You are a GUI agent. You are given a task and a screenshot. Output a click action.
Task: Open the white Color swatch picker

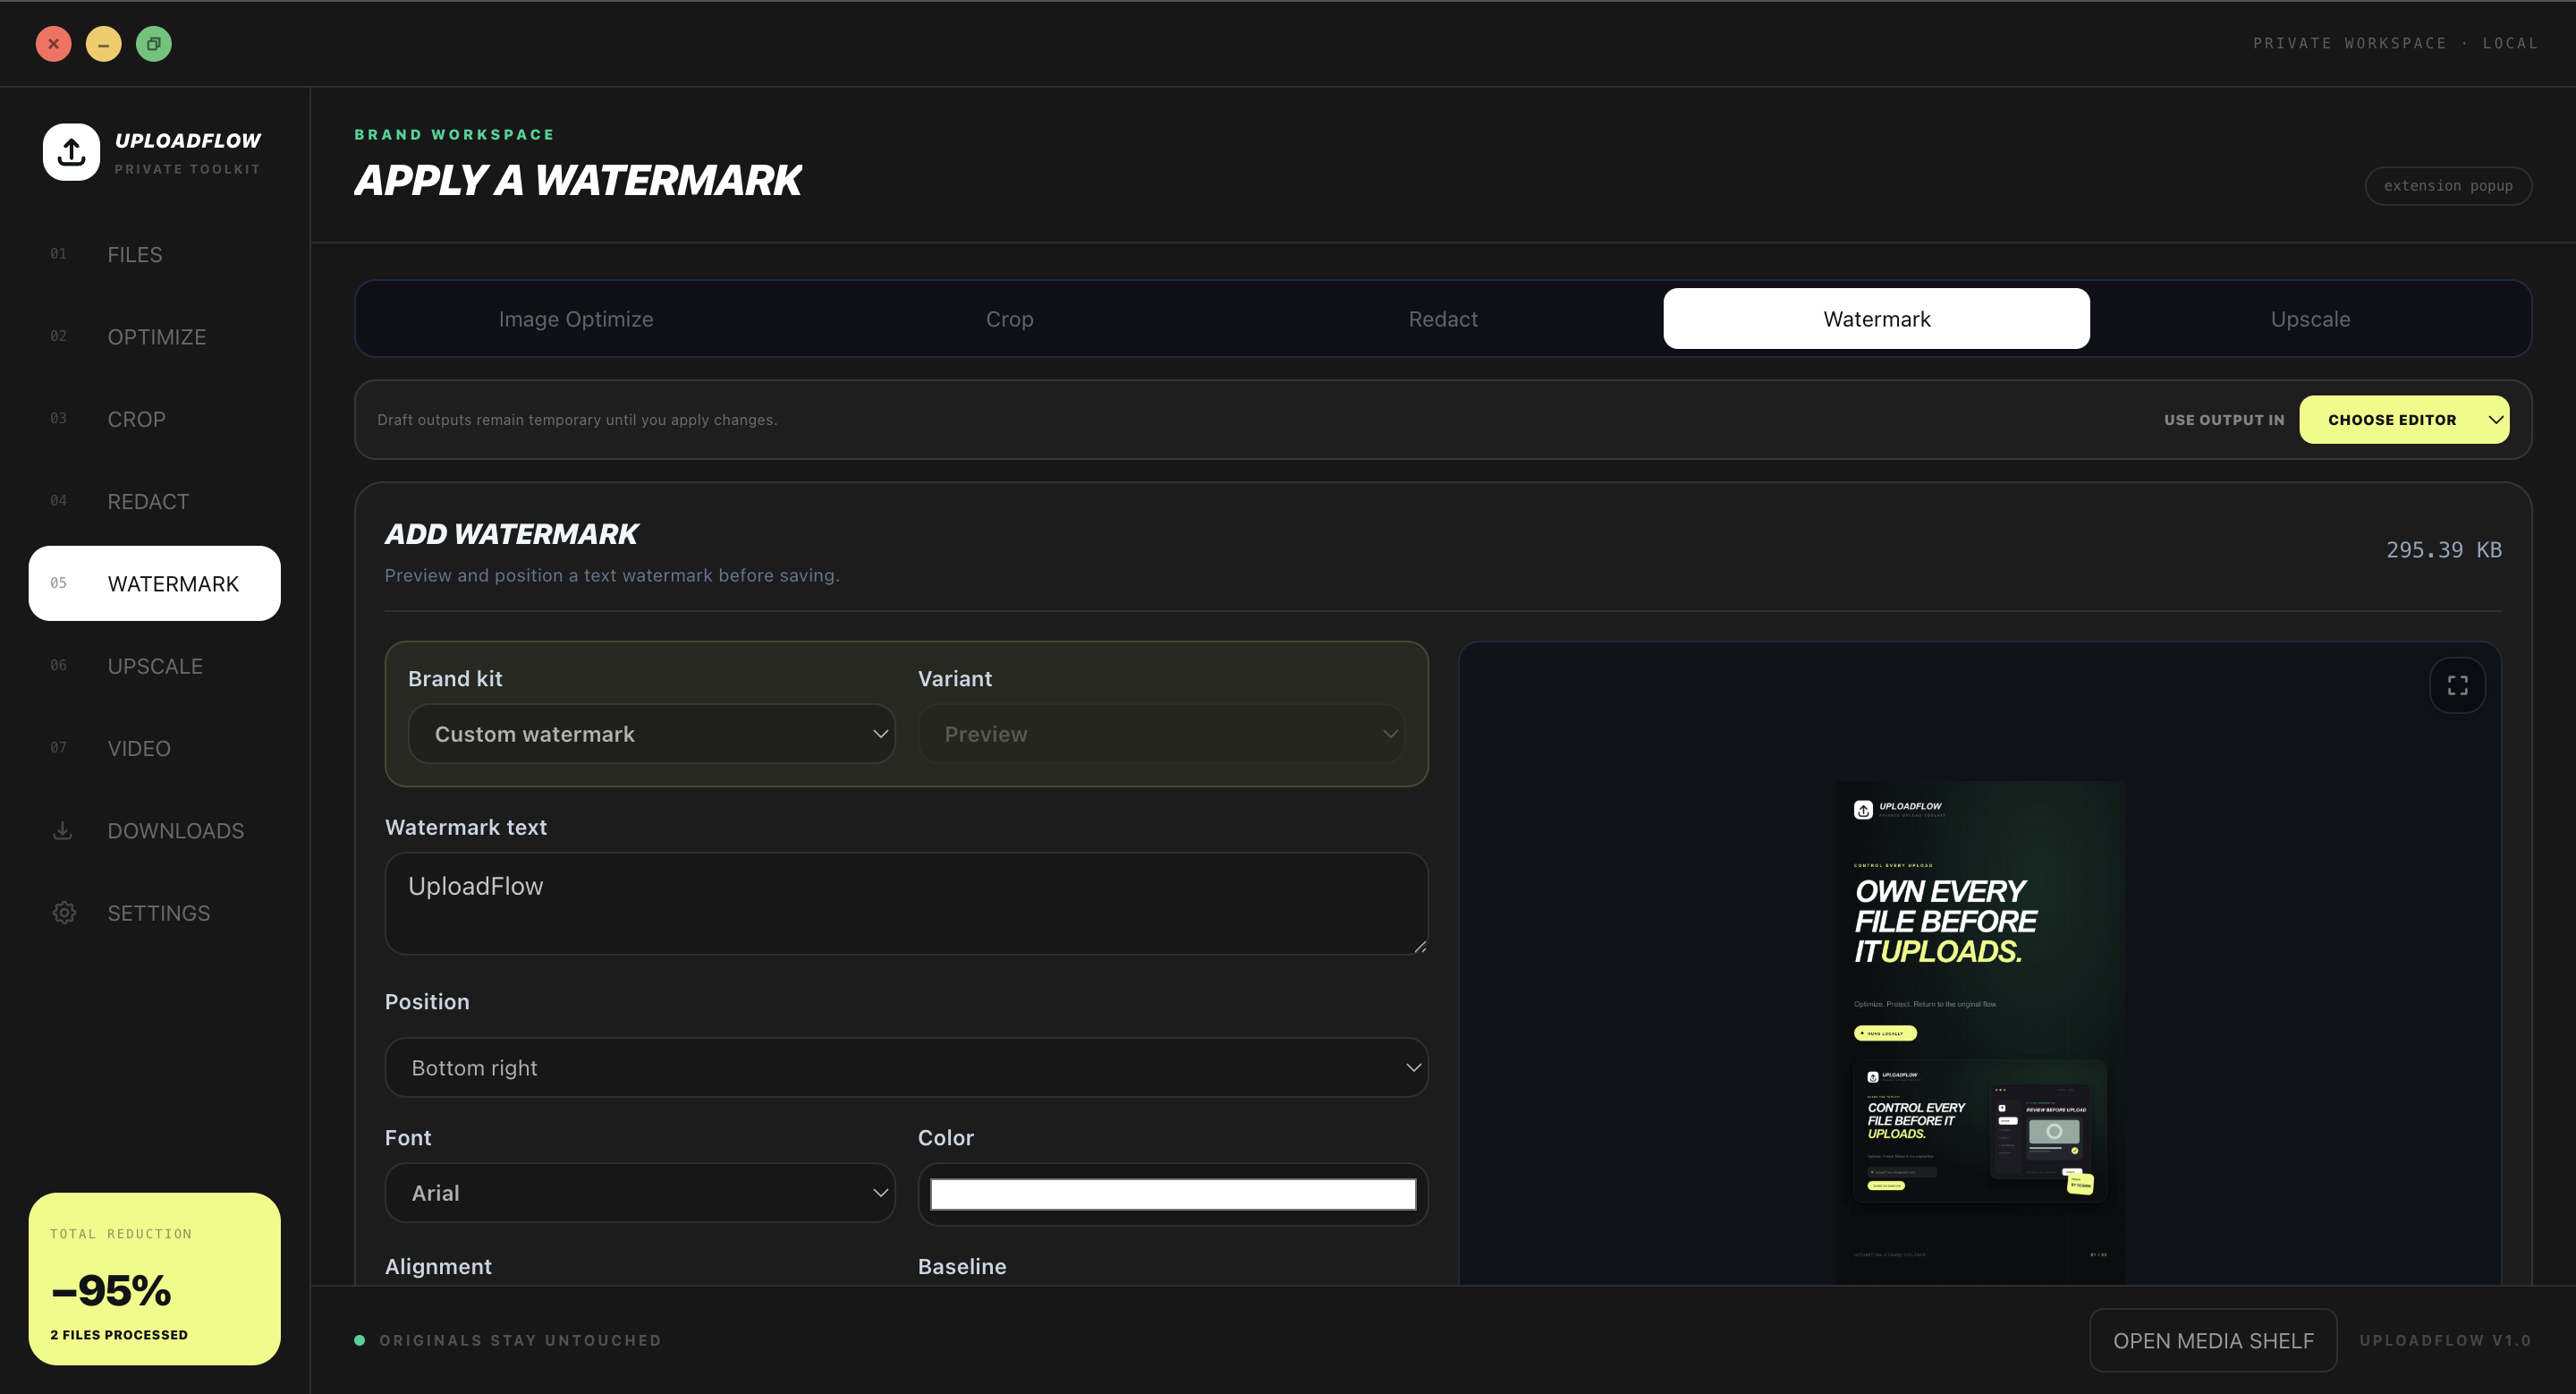pos(1173,1194)
